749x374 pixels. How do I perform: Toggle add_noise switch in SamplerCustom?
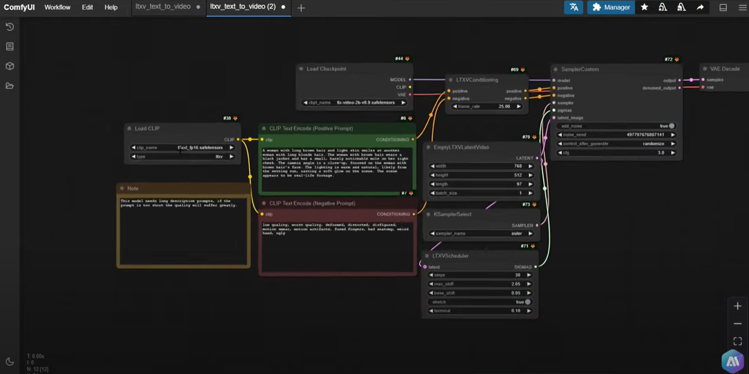pos(671,126)
